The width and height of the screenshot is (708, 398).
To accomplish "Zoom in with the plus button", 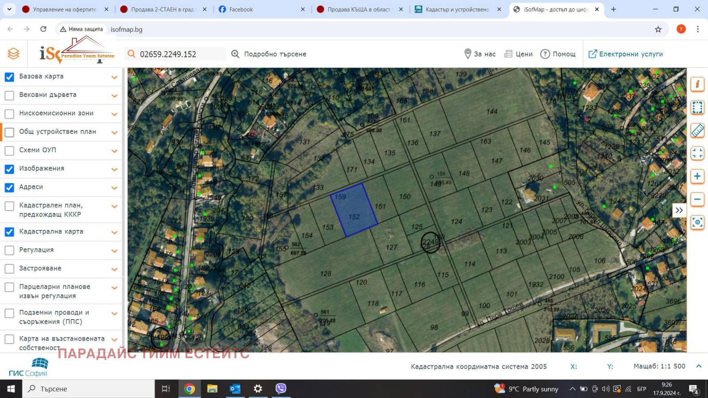I will click(x=697, y=176).
